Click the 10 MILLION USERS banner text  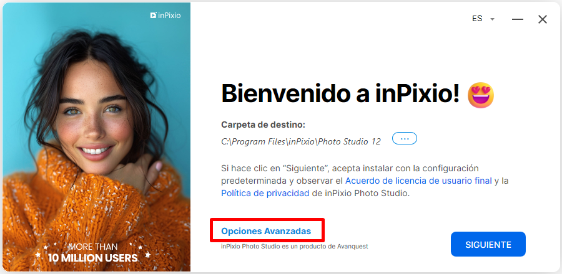[93, 258]
